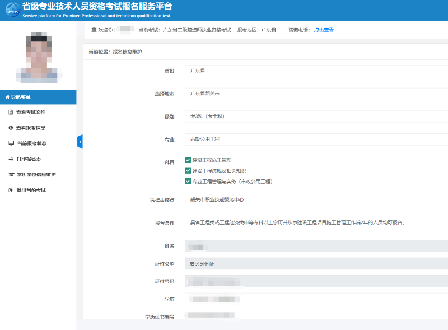Click the home icon on 导航菜单 header
448x330 pixels.
7,97
